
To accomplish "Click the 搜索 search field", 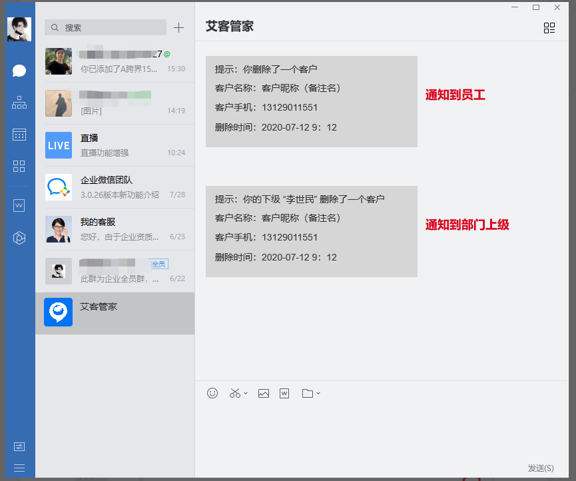I will (107, 27).
